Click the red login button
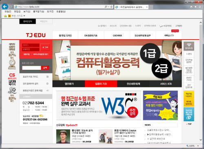This screenshot has width=204, height=149. click(45, 47)
